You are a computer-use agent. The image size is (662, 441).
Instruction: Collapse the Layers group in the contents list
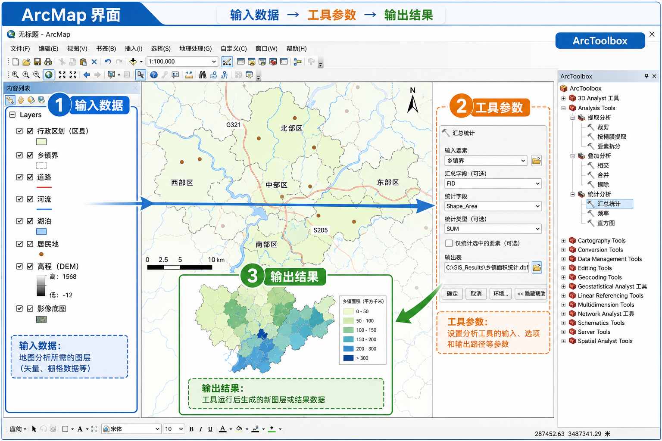tap(12, 115)
